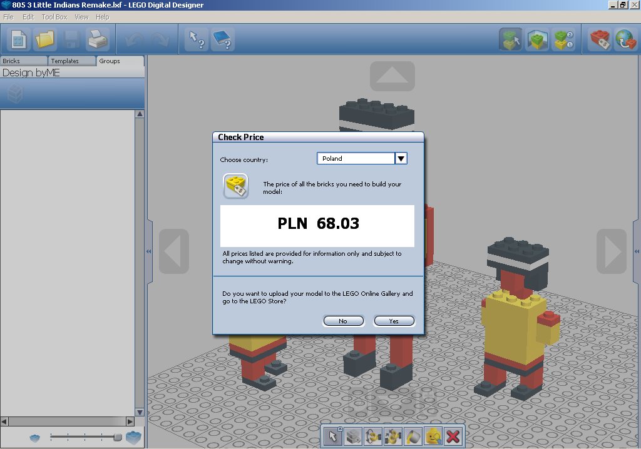Screen dimensions: 641x449
Task: Switch to Build mode icon
Action: point(511,39)
